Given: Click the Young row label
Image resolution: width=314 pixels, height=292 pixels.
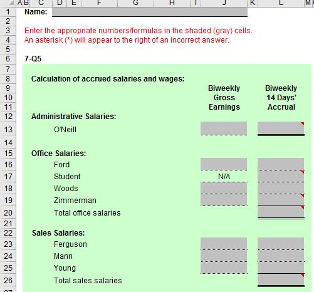Looking at the screenshot, I should 65,268.
